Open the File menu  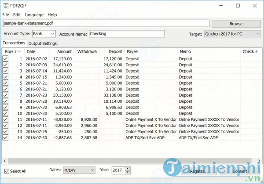pos(6,15)
